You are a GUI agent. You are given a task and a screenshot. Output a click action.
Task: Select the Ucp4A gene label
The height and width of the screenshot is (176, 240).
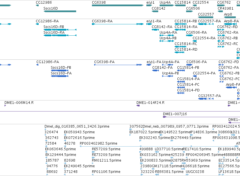coord(165,3)
